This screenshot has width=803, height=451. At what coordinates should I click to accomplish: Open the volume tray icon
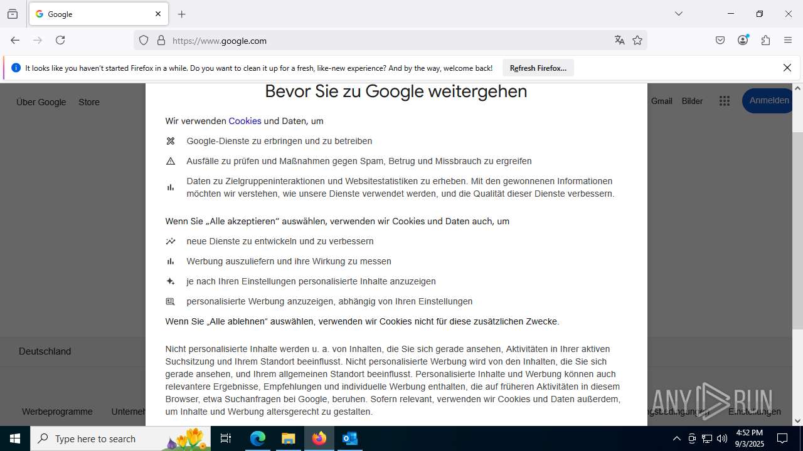pyautogui.click(x=722, y=438)
